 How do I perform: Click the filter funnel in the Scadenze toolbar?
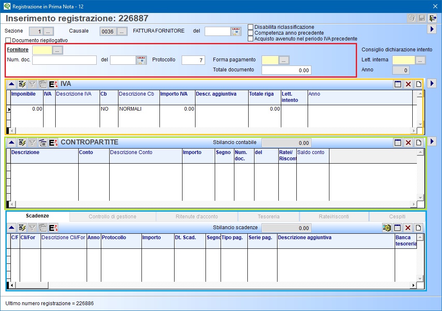click(x=32, y=228)
